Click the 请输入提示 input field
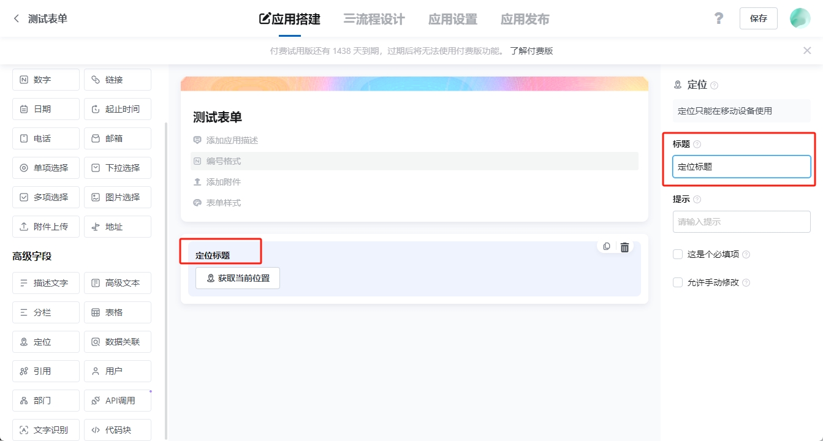Image resolution: width=823 pixels, height=441 pixels. [741, 222]
